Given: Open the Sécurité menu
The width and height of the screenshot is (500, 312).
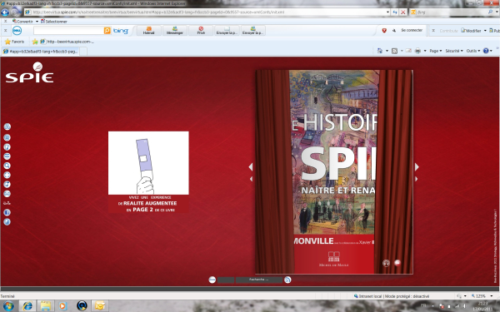Looking at the screenshot, I should 454,51.
